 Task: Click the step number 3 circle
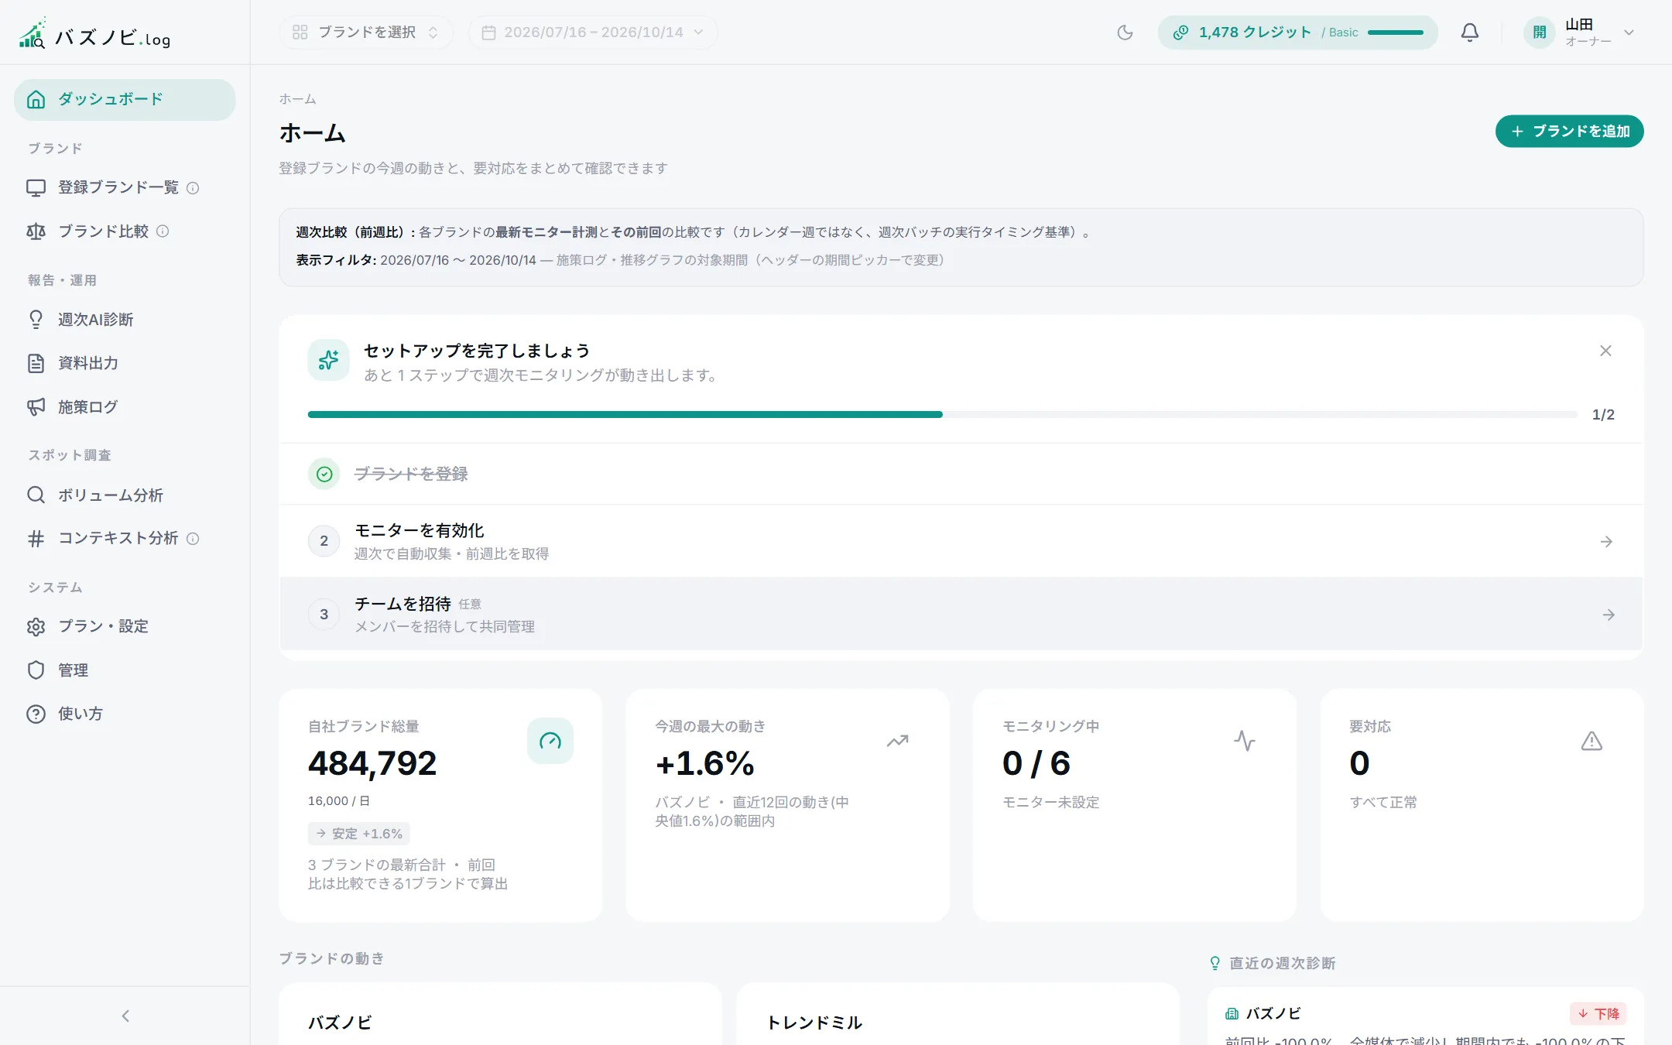point(324,615)
